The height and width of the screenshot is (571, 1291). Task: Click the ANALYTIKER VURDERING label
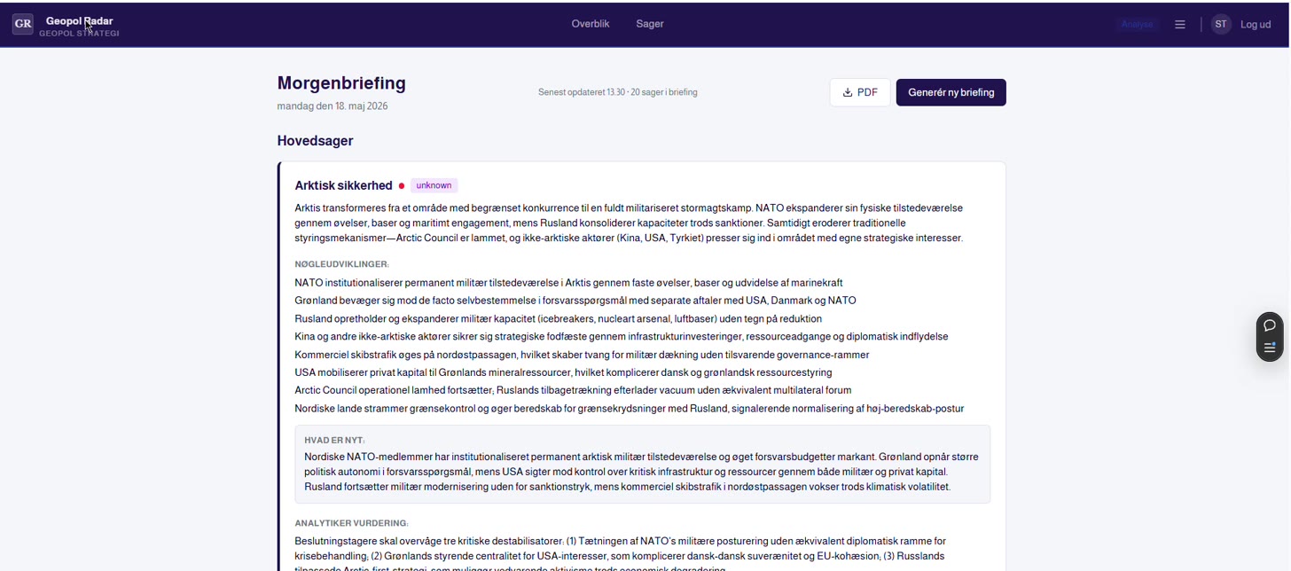pos(351,523)
